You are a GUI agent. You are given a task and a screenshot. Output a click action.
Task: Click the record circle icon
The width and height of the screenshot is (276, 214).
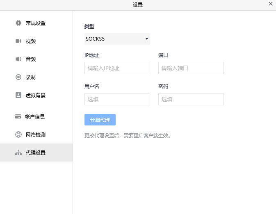pos(18,77)
